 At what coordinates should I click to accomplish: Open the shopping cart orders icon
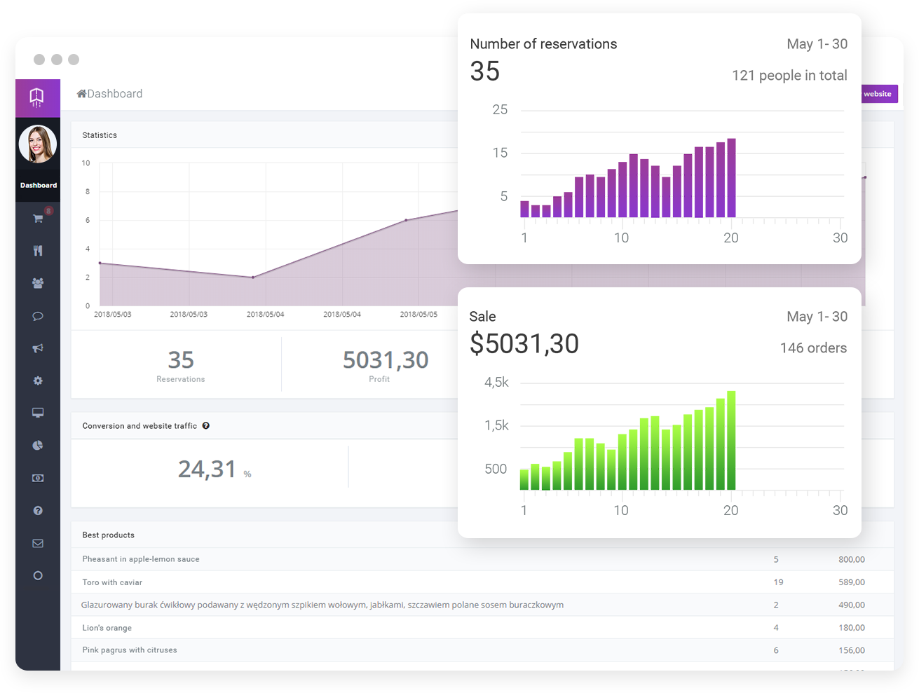(x=38, y=219)
